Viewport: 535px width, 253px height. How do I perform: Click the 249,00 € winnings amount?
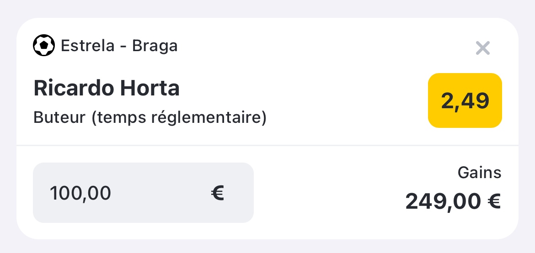point(453,201)
